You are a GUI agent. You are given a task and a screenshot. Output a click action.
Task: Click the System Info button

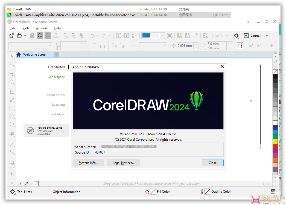coord(89,163)
